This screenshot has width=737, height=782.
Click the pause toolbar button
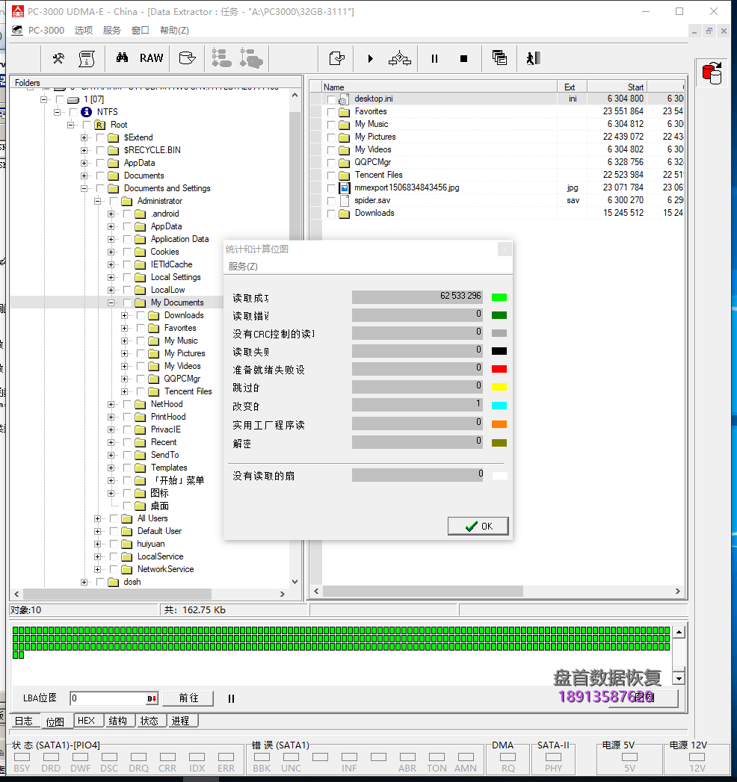pyautogui.click(x=434, y=58)
